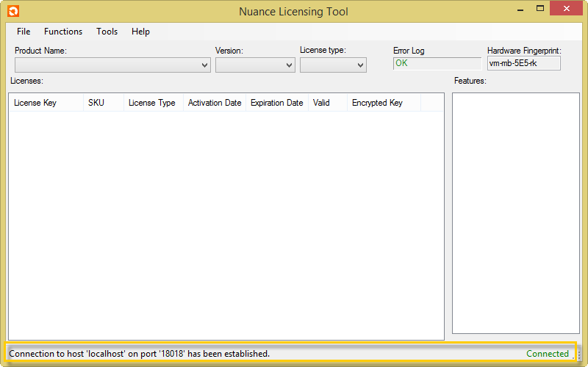Click the Features list box
Screen dimensions: 588x367
click(516, 213)
